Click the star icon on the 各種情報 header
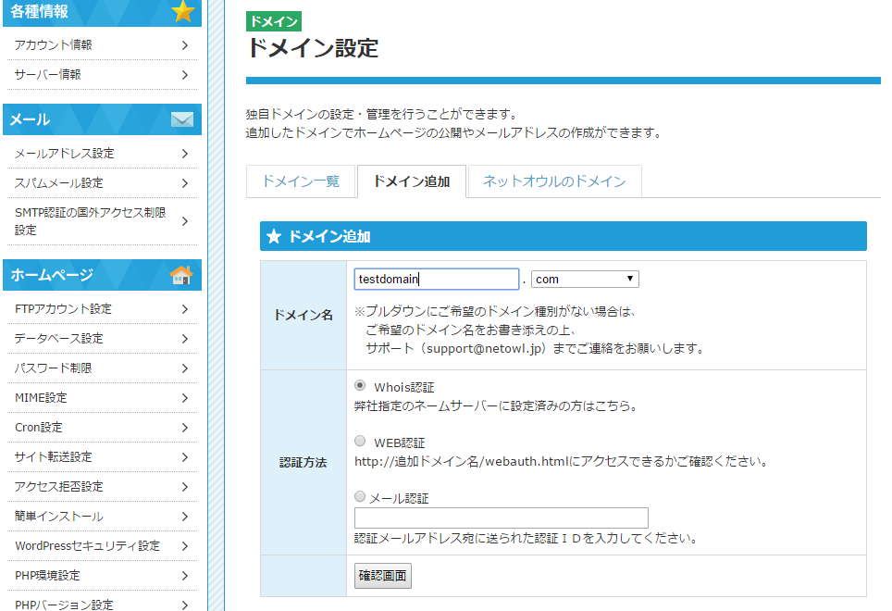 pyautogui.click(x=181, y=12)
